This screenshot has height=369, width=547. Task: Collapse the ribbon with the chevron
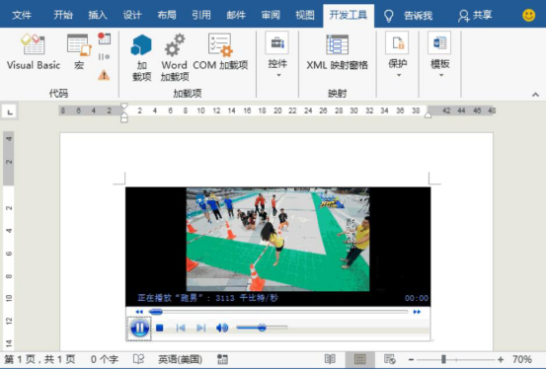[535, 95]
